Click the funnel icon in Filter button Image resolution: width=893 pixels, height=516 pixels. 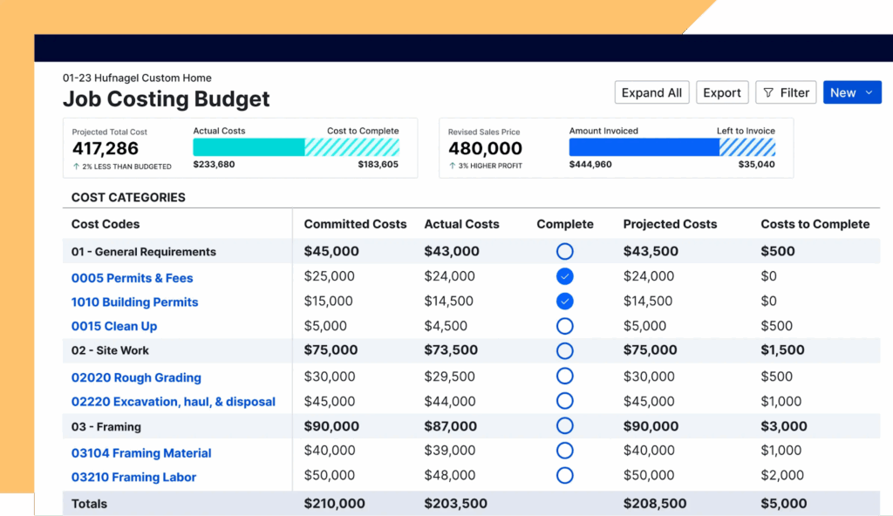768,93
